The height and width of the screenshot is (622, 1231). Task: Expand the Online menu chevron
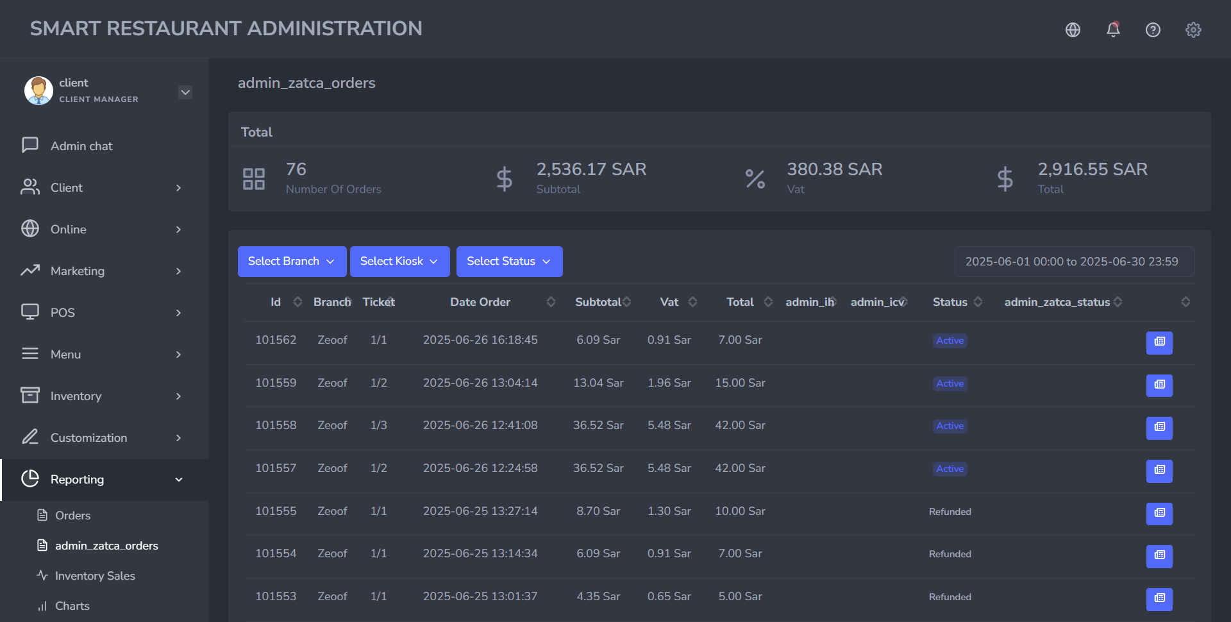tap(178, 230)
